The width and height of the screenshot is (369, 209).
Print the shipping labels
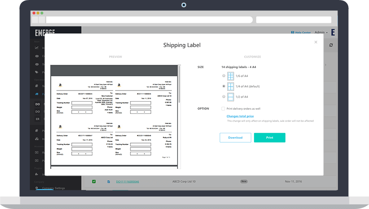point(270,137)
